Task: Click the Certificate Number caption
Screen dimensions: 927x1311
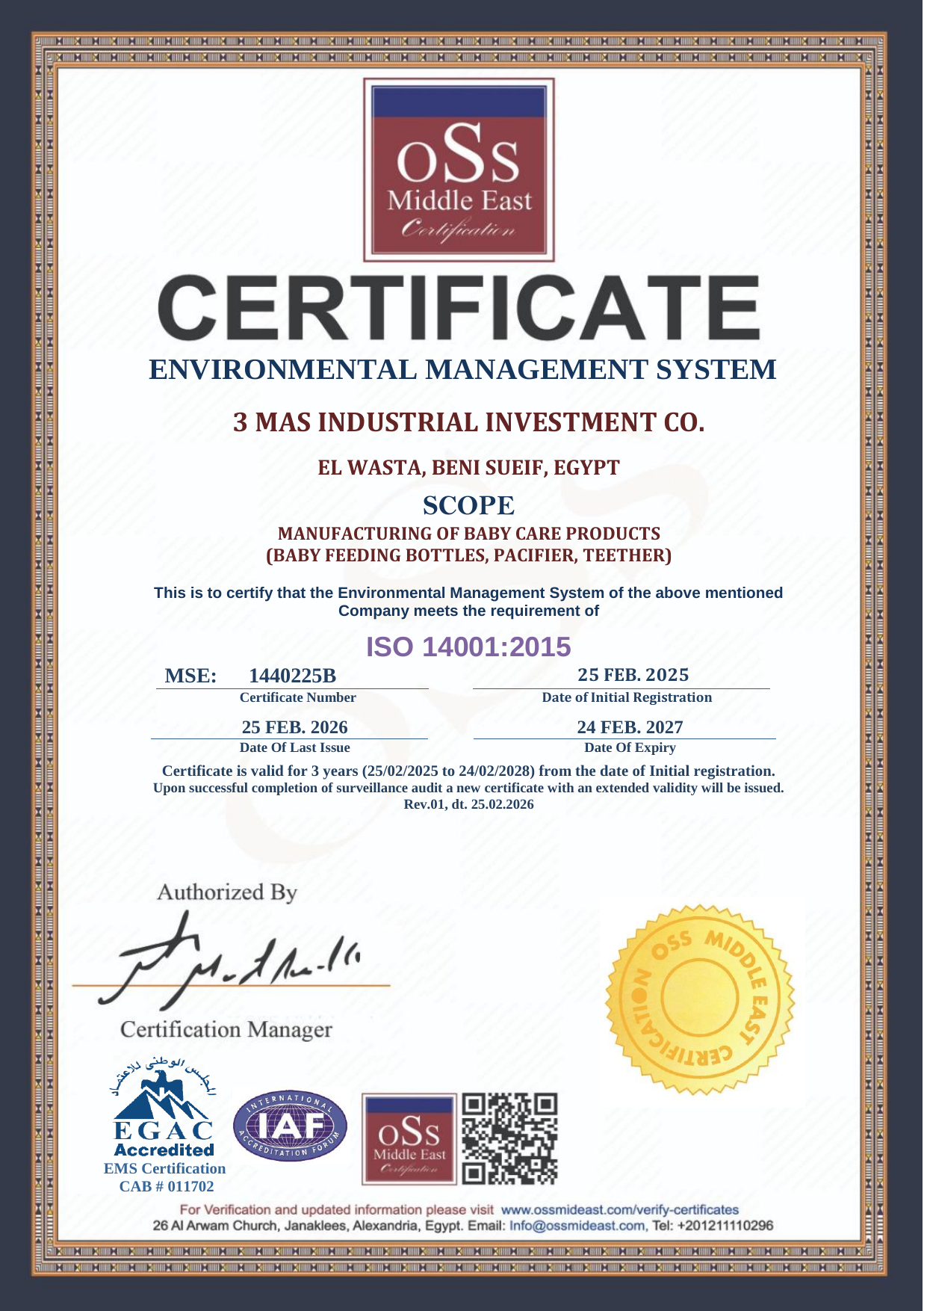Action: 297,697
